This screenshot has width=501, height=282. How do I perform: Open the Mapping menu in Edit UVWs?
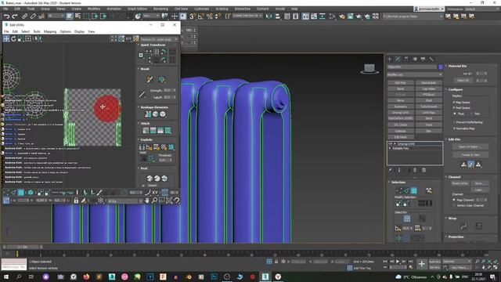click(50, 31)
